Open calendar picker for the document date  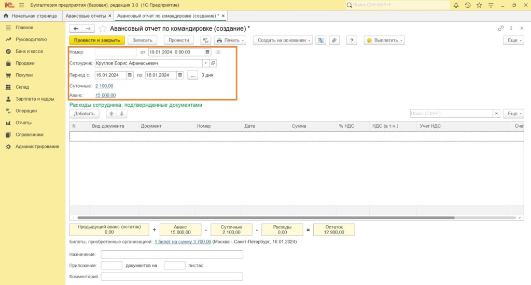(207, 52)
